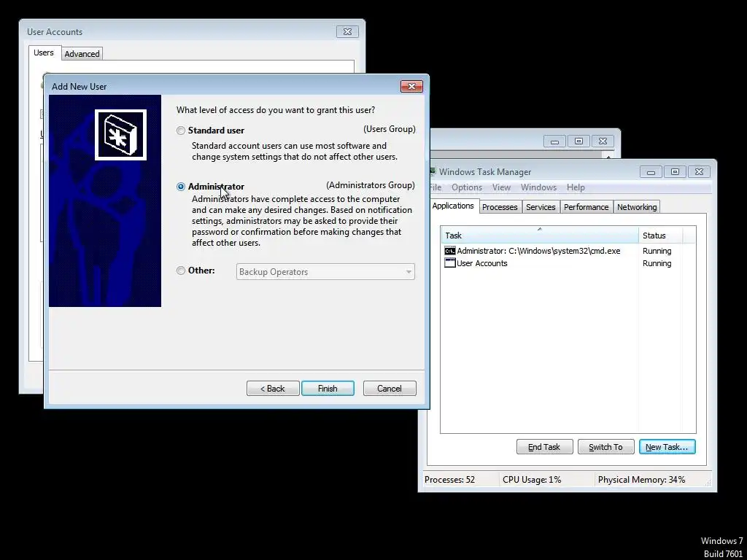
Task: Maximize the window behind Task Manager
Action: point(578,141)
